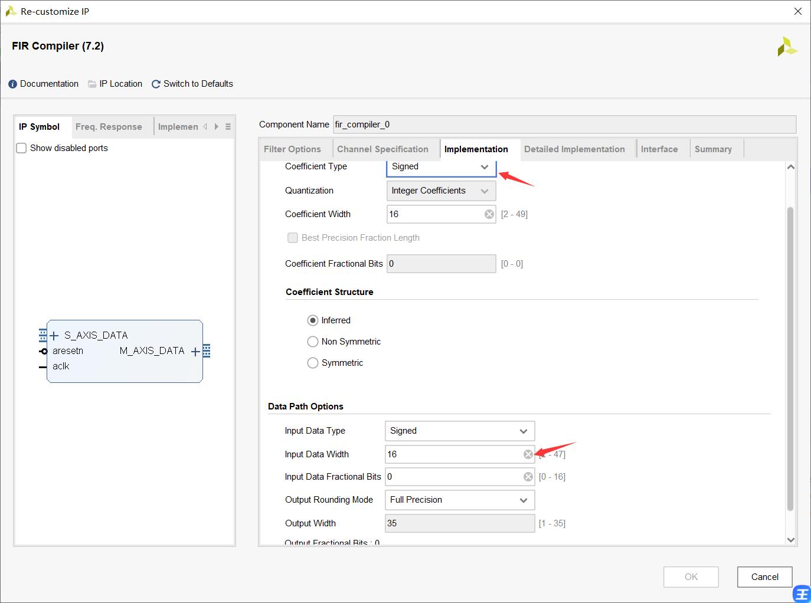Switch to the Filter Options tab
Image resolution: width=811 pixels, height=603 pixels.
tap(292, 149)
